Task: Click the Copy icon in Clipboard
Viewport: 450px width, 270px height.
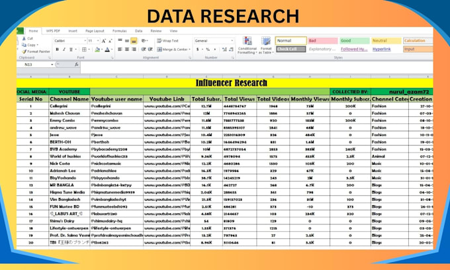Action: click(24, 45)
